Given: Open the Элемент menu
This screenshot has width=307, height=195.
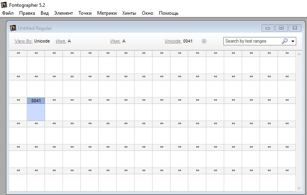Looking at the screenshot, I should point(63,13).
